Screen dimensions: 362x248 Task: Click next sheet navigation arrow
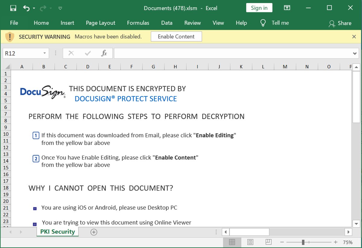pos(21,232)
